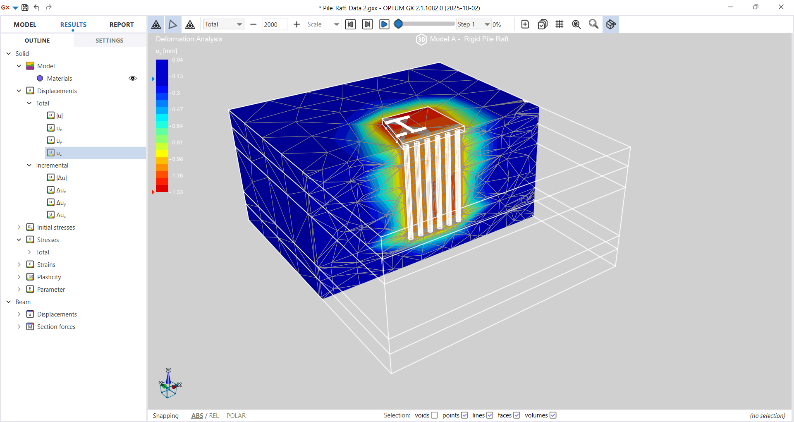Collapse the Incremental displacements group

pos(29,165)
